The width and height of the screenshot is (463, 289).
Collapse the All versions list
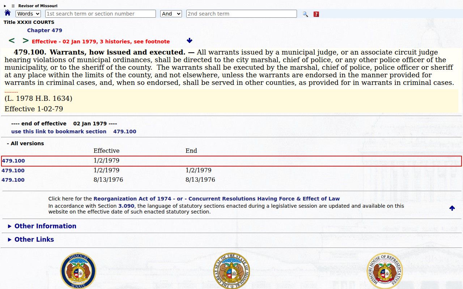pyautogui.click(x=25, y=143)
